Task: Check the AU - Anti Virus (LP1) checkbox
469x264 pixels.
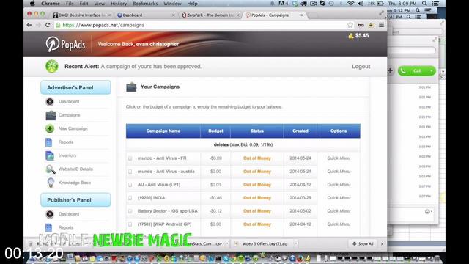Action: tap(130, 185)
